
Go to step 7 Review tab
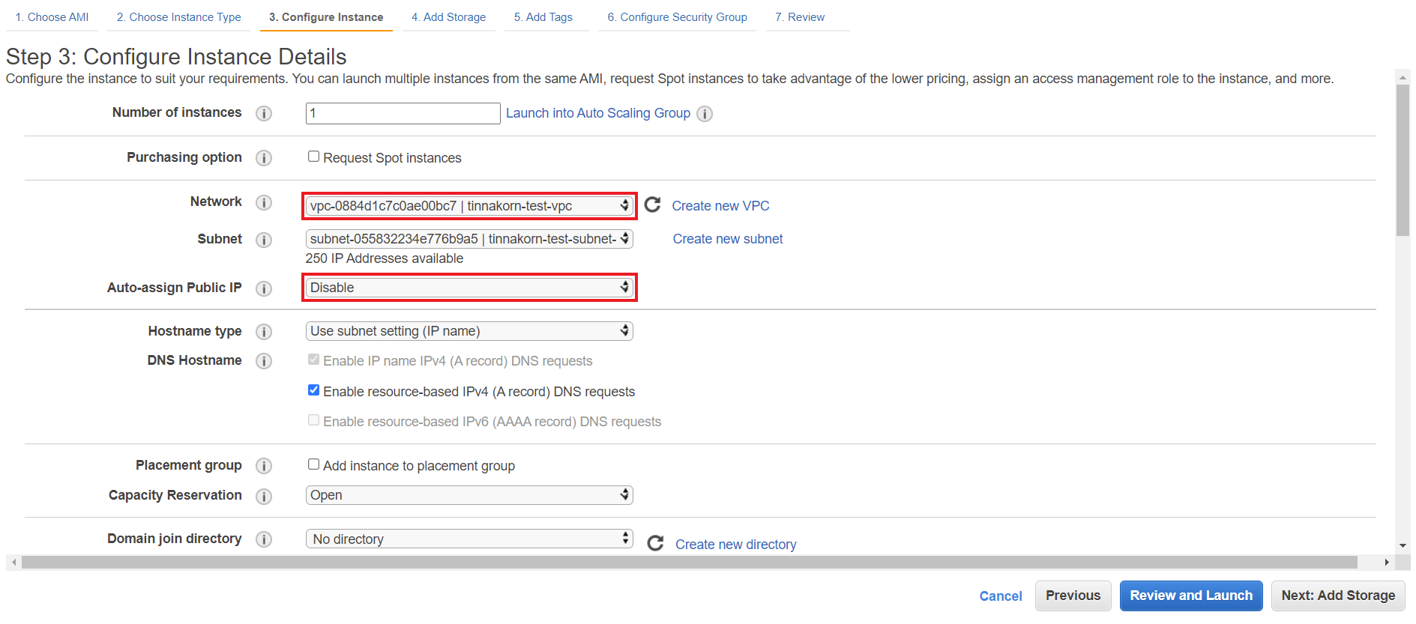(x=800, y=17)
